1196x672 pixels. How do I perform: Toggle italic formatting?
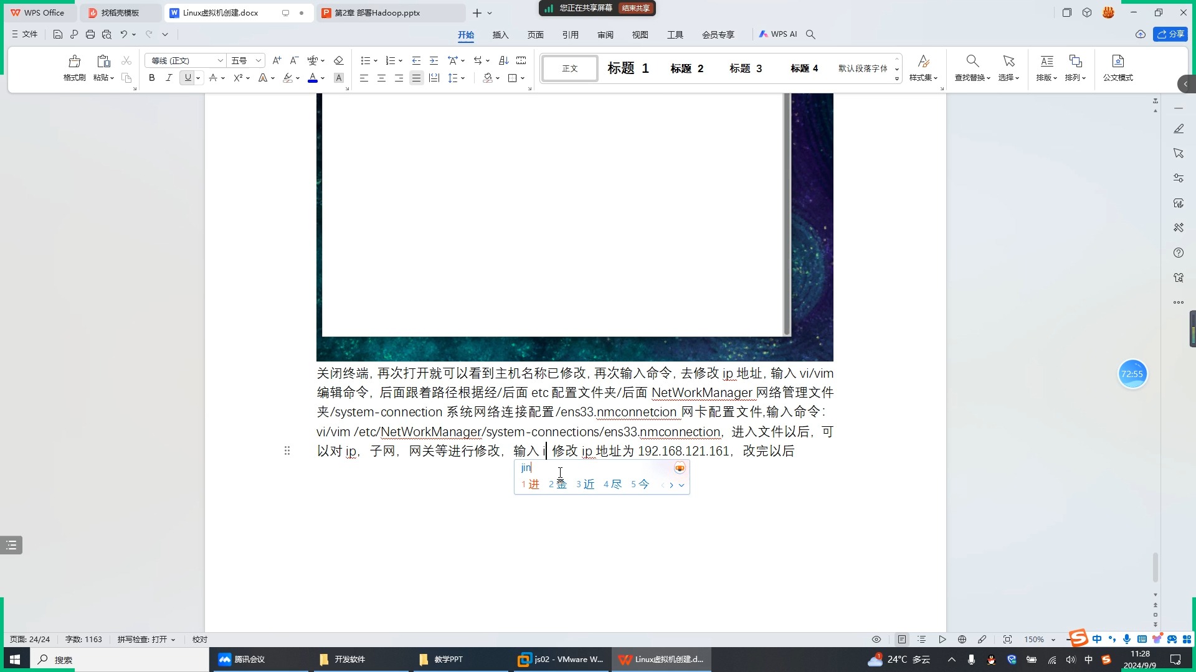tap(168, 78)
